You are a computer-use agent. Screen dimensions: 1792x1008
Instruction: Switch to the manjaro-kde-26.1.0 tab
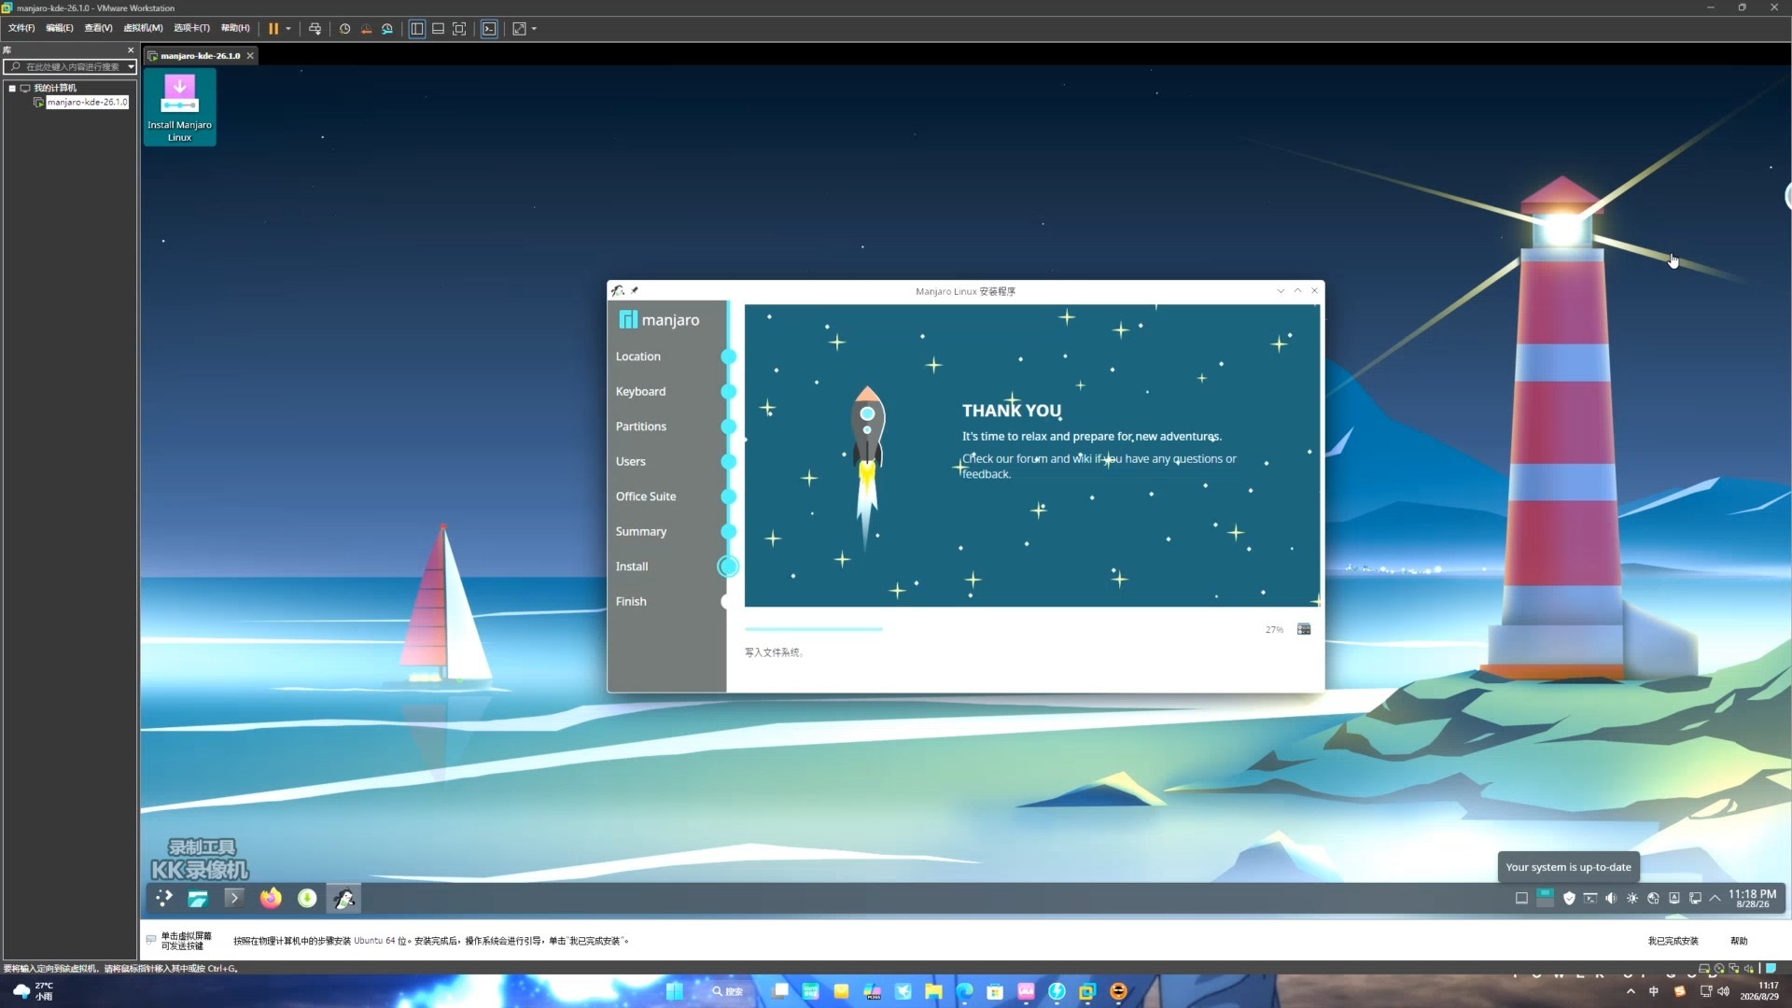200,56
